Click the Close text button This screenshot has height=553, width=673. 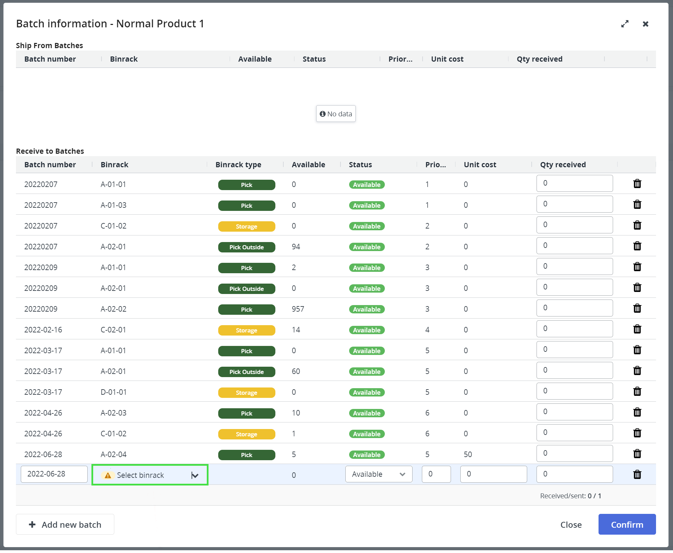[571, 525]
